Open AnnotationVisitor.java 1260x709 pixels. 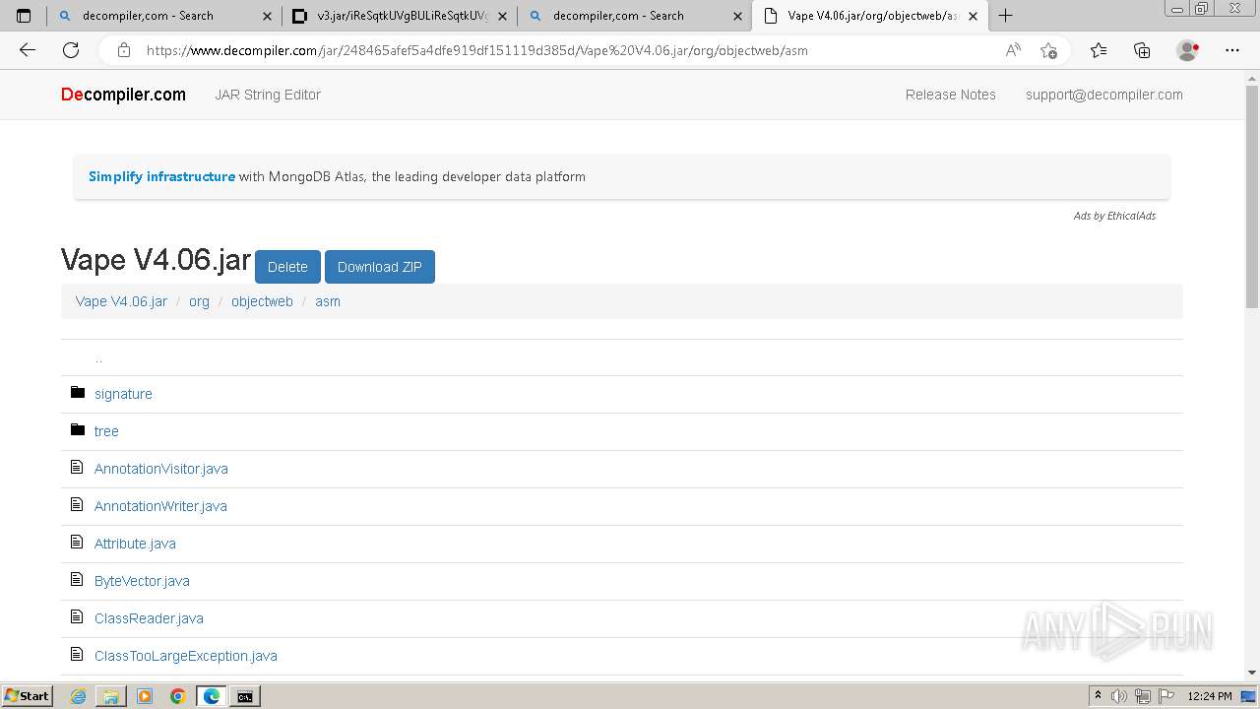(161, 469)
